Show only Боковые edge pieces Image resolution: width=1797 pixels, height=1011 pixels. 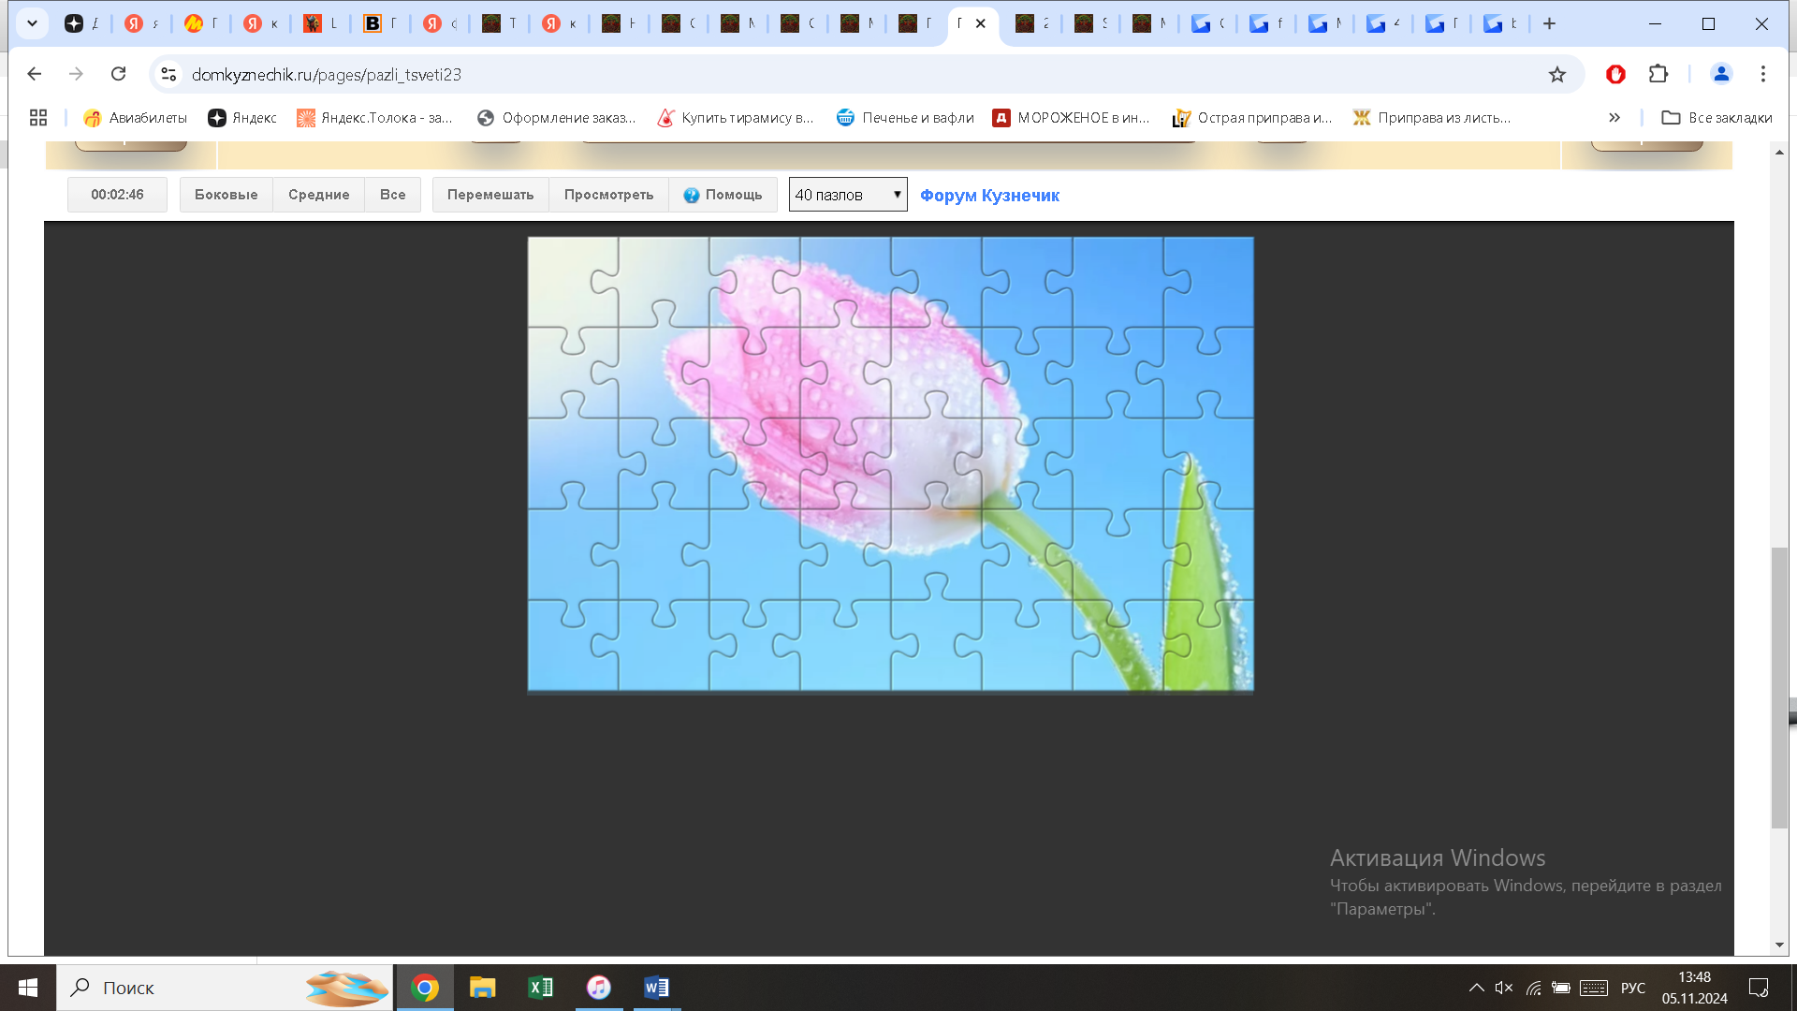(226, 195)
